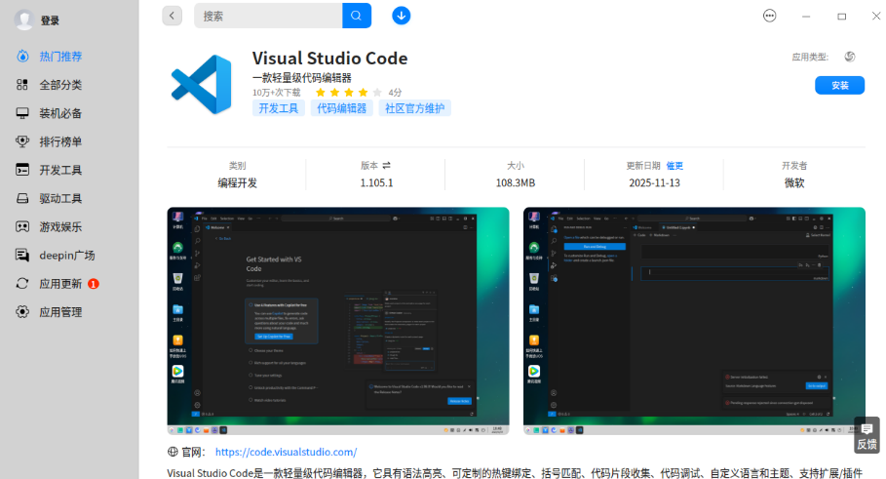Go to 游戏娱乐 category

(60, 226)
